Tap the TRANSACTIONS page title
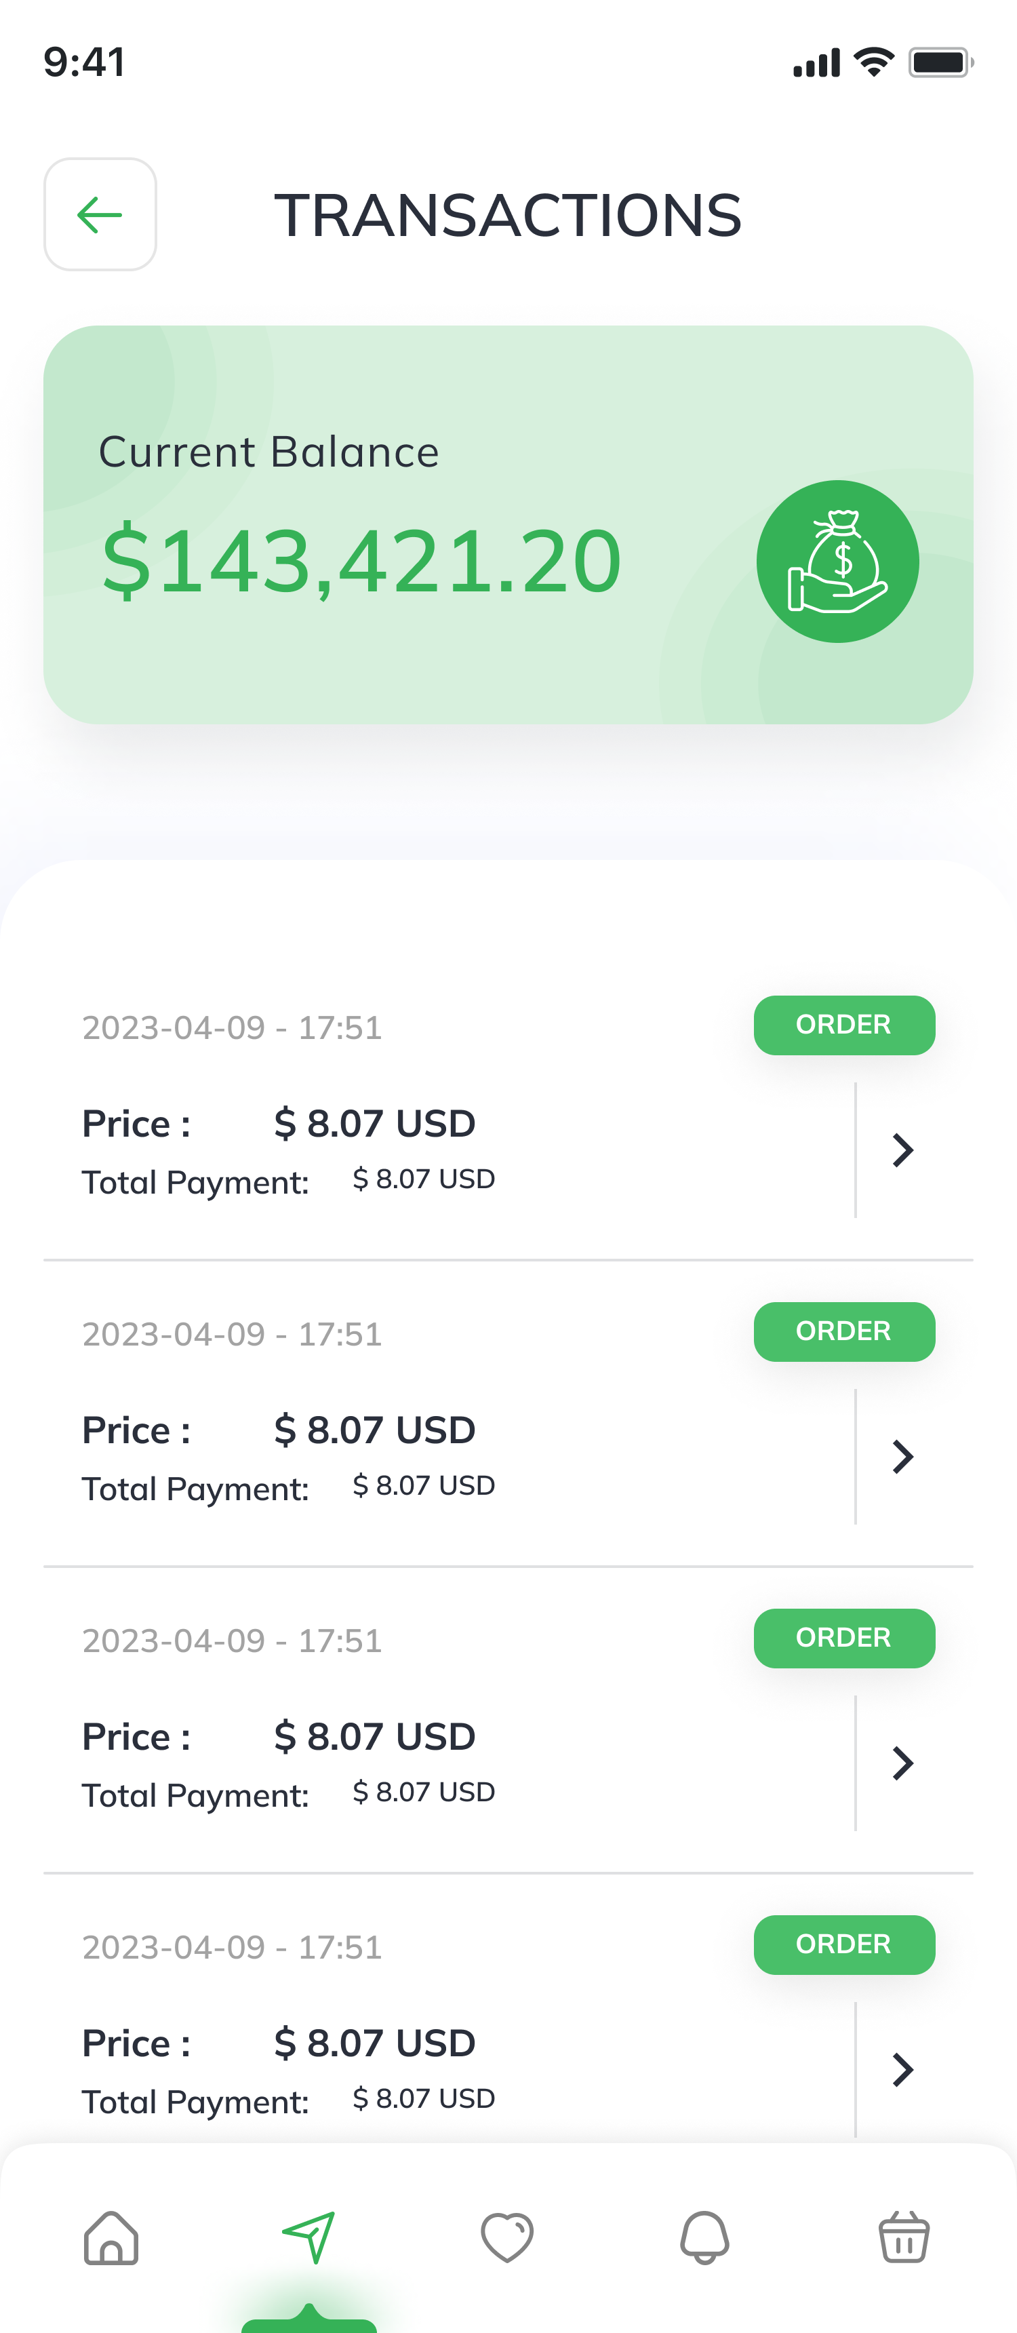1017x2333 pixels. 508,216
